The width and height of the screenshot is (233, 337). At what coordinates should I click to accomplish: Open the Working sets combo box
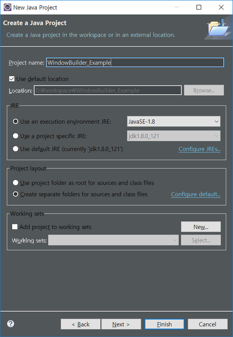click(x=114, y=240)
